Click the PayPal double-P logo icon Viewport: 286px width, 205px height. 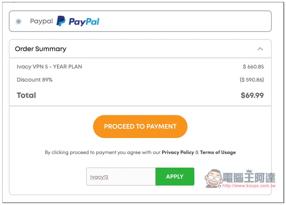pos(61,21)
